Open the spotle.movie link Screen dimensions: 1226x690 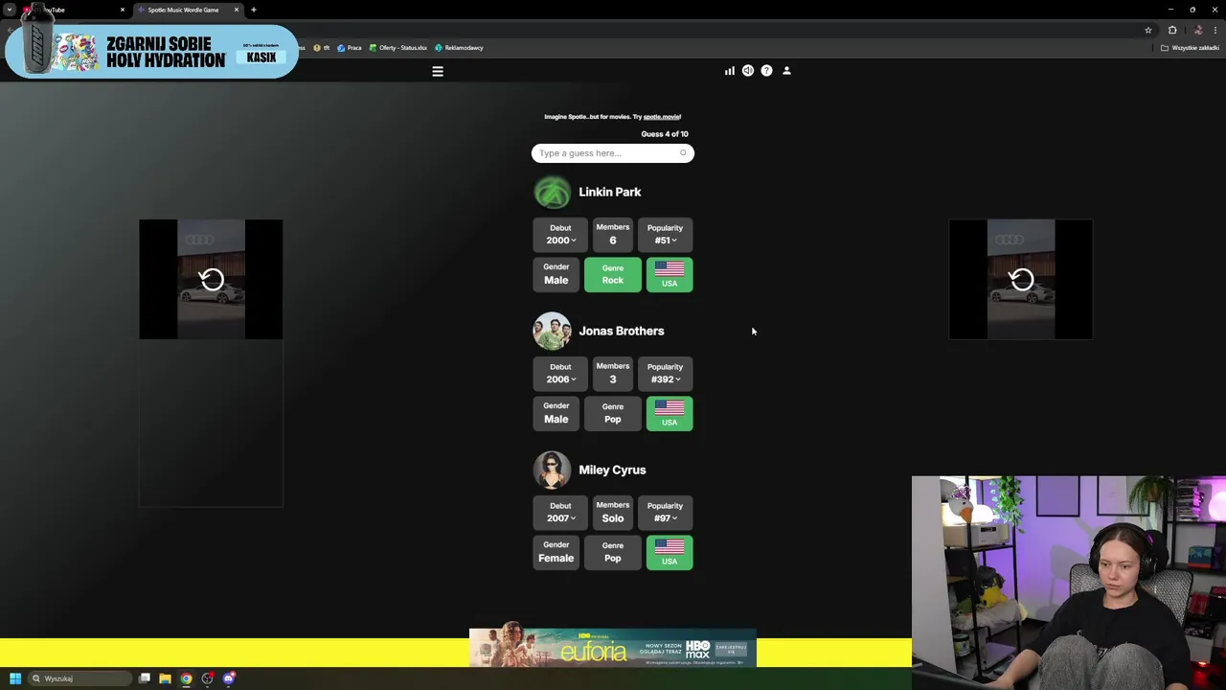pos(662,117)
